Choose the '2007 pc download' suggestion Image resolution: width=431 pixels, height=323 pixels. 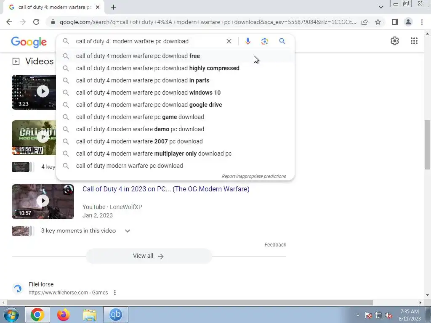tap(176, 141)
